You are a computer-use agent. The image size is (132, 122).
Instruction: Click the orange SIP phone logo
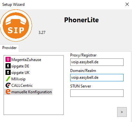click(16, 25)
